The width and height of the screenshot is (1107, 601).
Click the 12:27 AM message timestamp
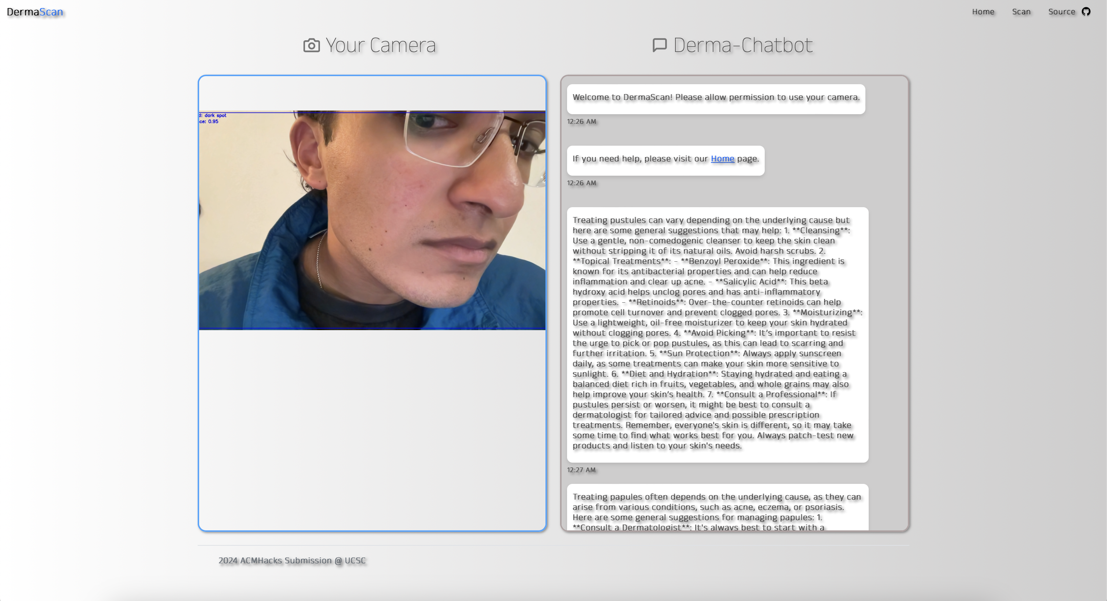click(581, 470)
